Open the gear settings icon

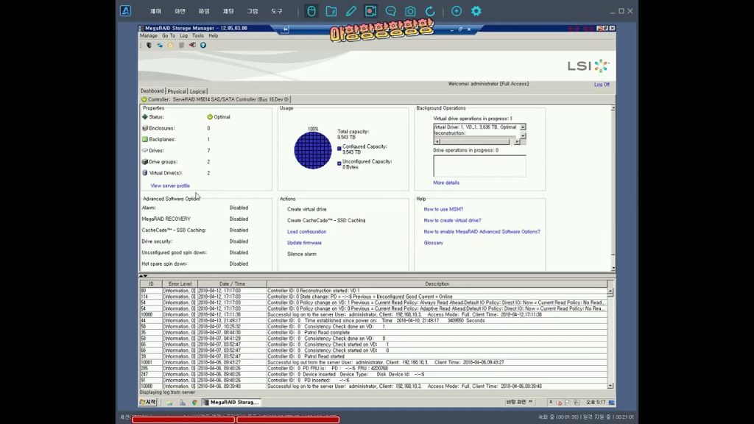476,11
